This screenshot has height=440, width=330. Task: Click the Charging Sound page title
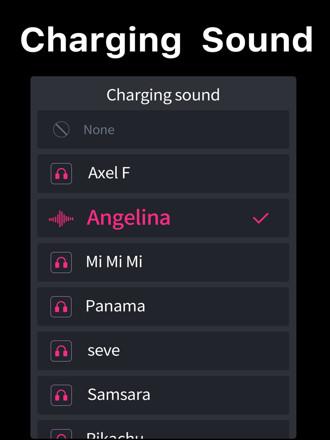(165, 40)
